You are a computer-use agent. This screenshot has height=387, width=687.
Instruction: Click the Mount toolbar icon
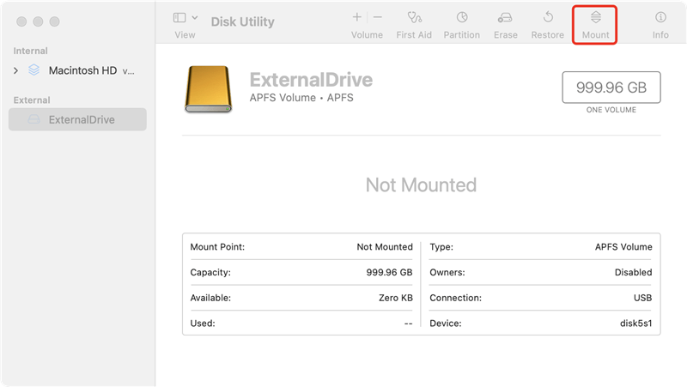595,18
